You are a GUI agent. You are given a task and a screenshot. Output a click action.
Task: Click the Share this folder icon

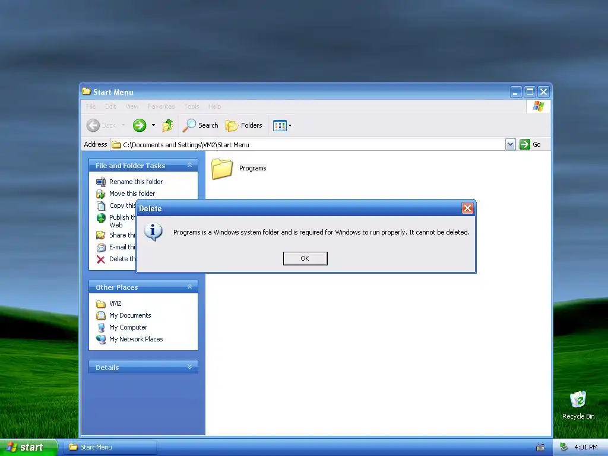click(101, 235)
